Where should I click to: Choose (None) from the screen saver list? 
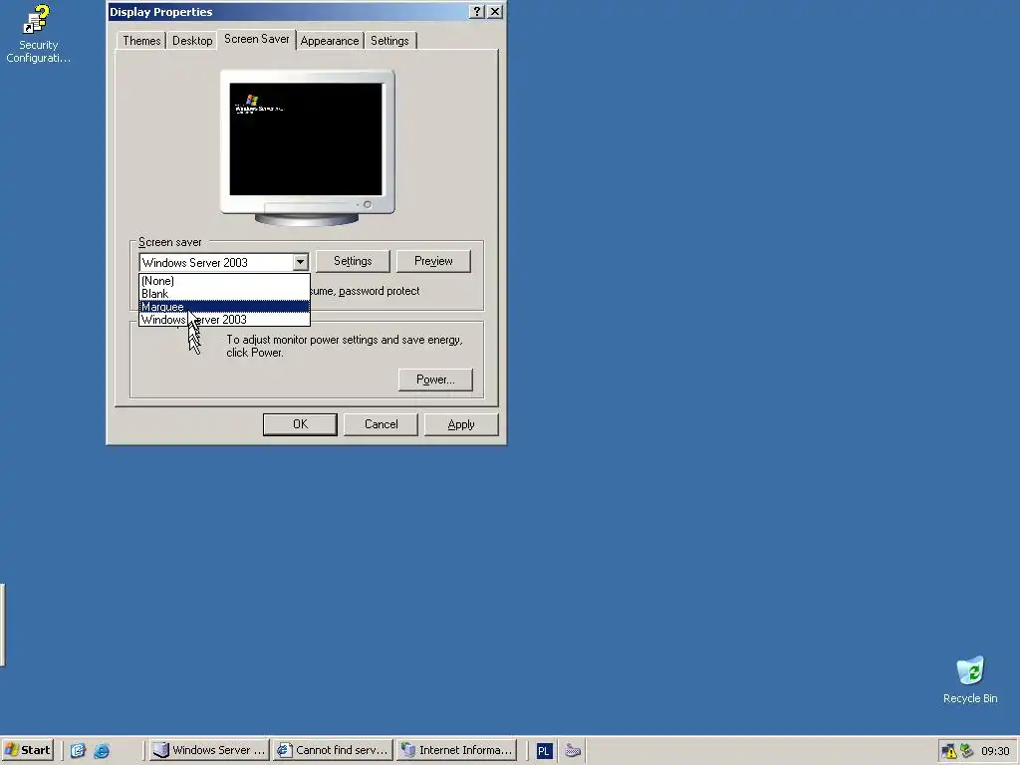[x=224, y=281]
